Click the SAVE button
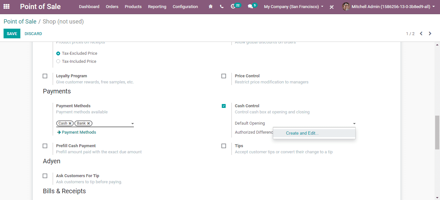The width and height of the screenshot is (440, 200). (12, 33)
